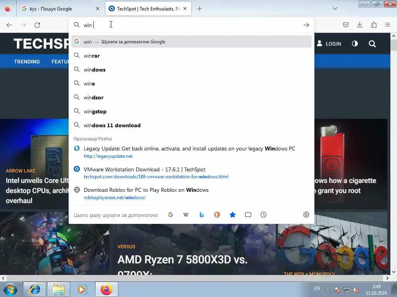Open Windows Media Player from taskbar
Viewport: 397px width, 297px height.
(x=82, y=289)
